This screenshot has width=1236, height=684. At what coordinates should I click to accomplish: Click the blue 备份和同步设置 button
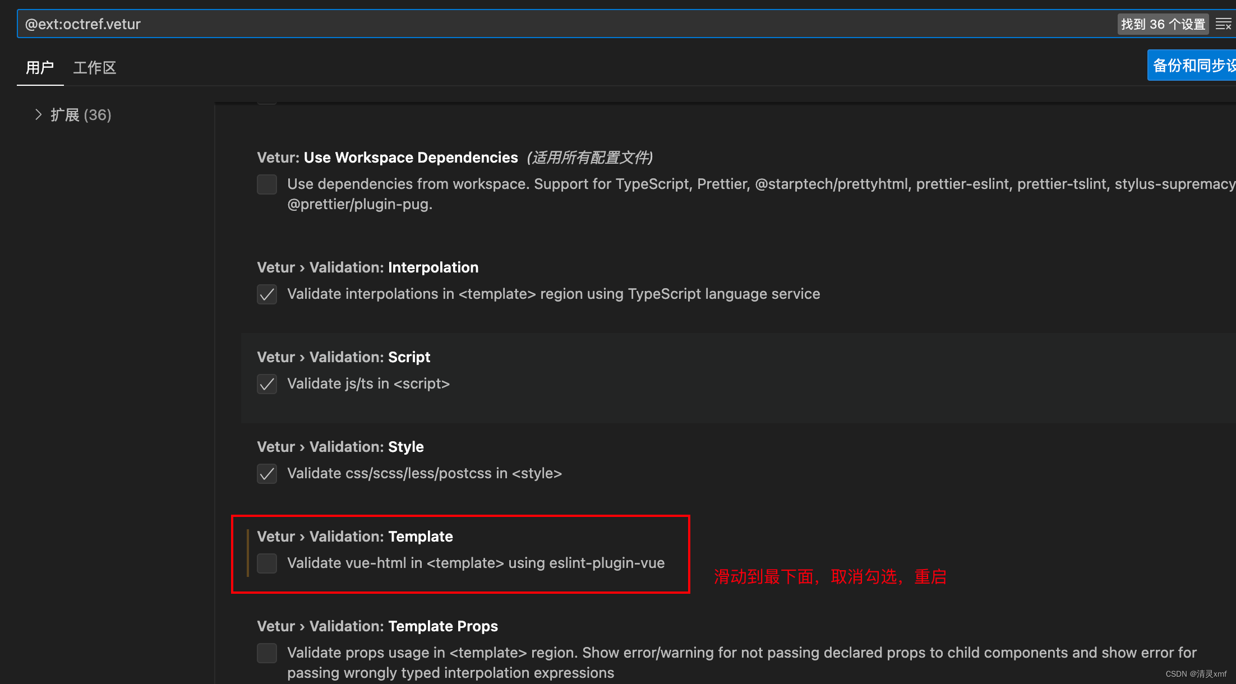tap(1192, 66)
